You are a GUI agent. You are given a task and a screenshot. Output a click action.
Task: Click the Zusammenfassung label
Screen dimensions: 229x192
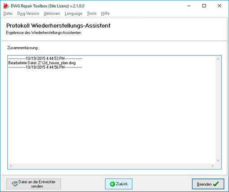coord(23,48)
